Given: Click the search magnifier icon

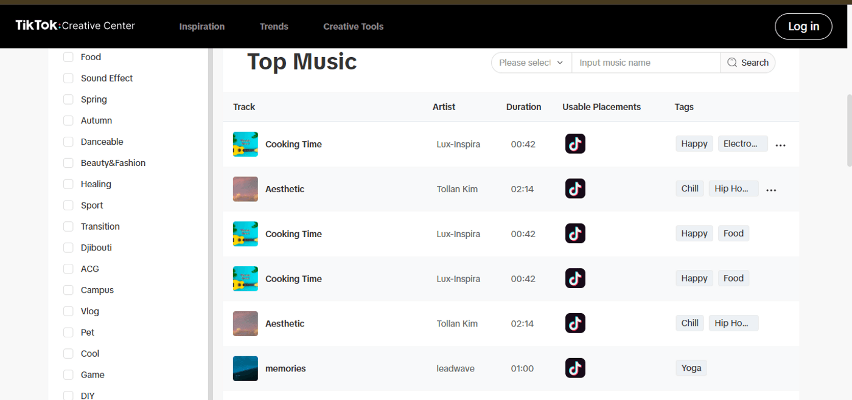Looking at the screenshot, I should 732,62.
